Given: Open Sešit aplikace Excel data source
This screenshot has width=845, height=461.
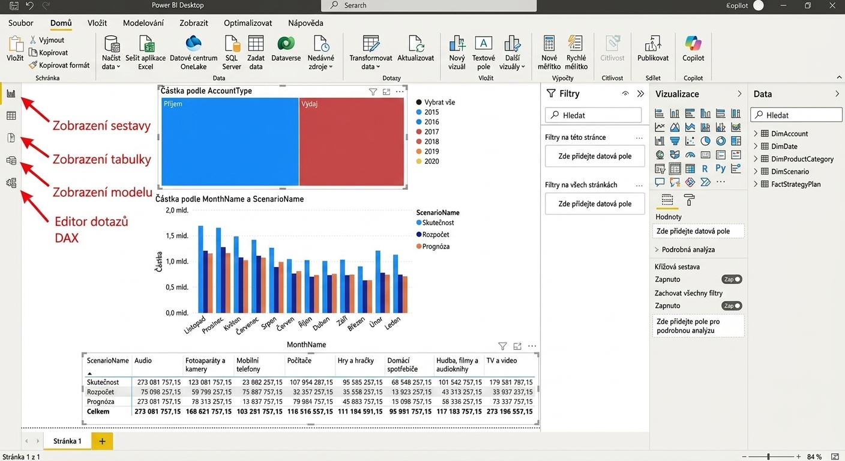Looking at the screenshot, I should 146,53.
